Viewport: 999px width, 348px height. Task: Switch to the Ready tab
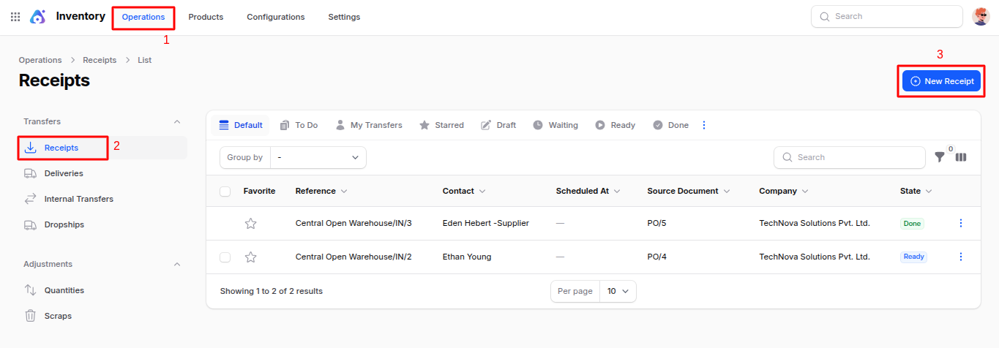click(615, 125)
